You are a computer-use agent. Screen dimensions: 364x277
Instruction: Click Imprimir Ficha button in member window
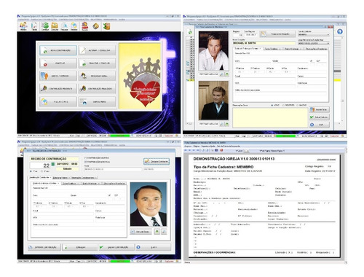pyautogui.click(x=320, y=110)
